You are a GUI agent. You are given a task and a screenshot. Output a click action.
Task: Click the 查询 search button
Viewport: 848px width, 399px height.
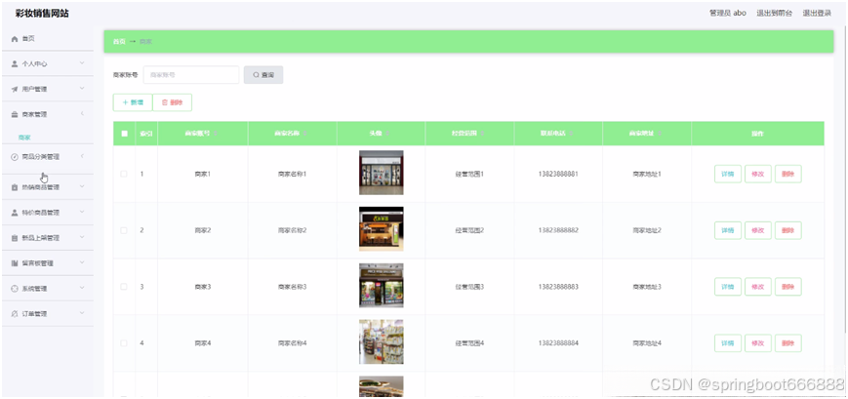click(x=263, y=75)
